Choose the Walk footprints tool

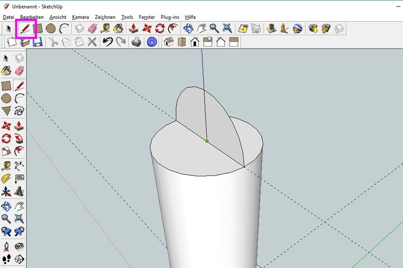pyautogui.click(x=6, y=259)
